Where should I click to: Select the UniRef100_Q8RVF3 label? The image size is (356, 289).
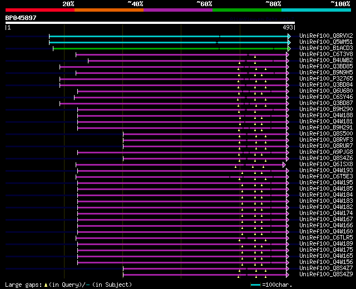326,140
